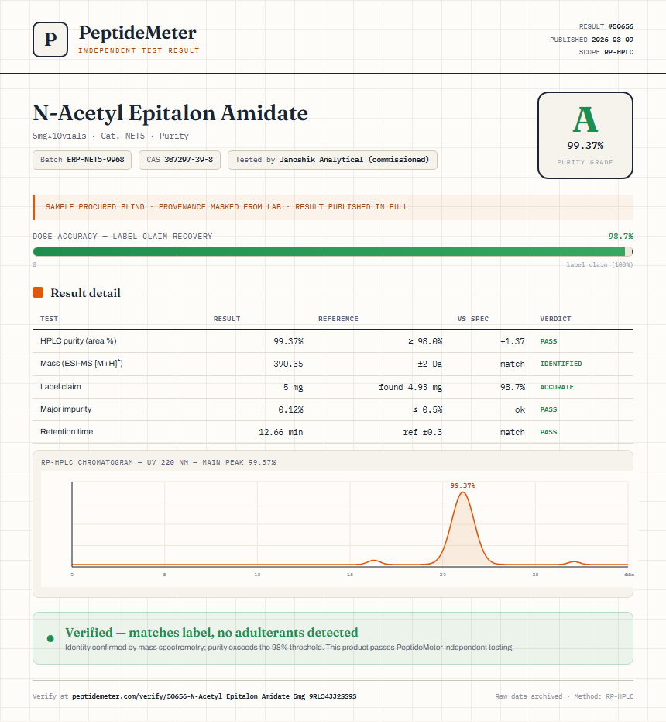Click the orange square beside Result detail
The image size is (666, 722).
(x=38, y=292)
